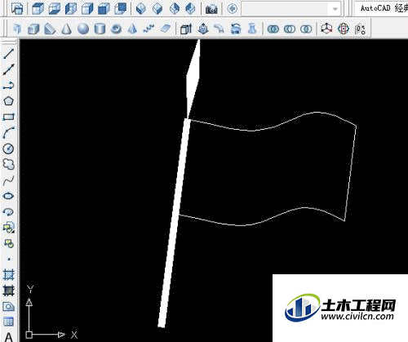Activate the Presspull tool
The image size is (408, 342).
[203, 29]
